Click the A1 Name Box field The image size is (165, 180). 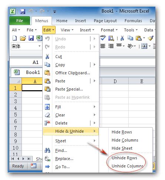pyautogui.click(x=26, y=62)
